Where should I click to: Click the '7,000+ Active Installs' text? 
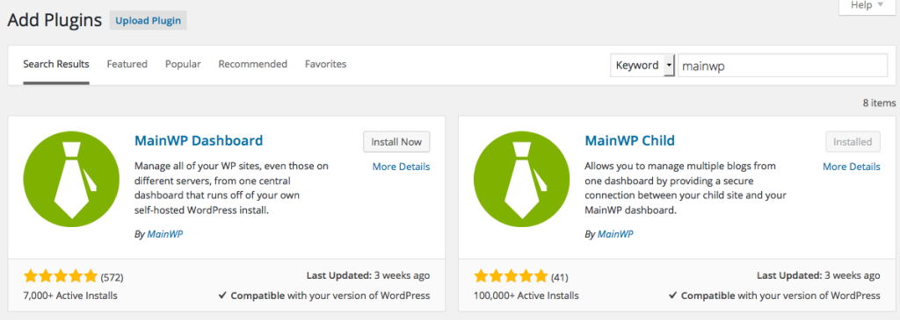pyautogui.click(x=70, y=296)
